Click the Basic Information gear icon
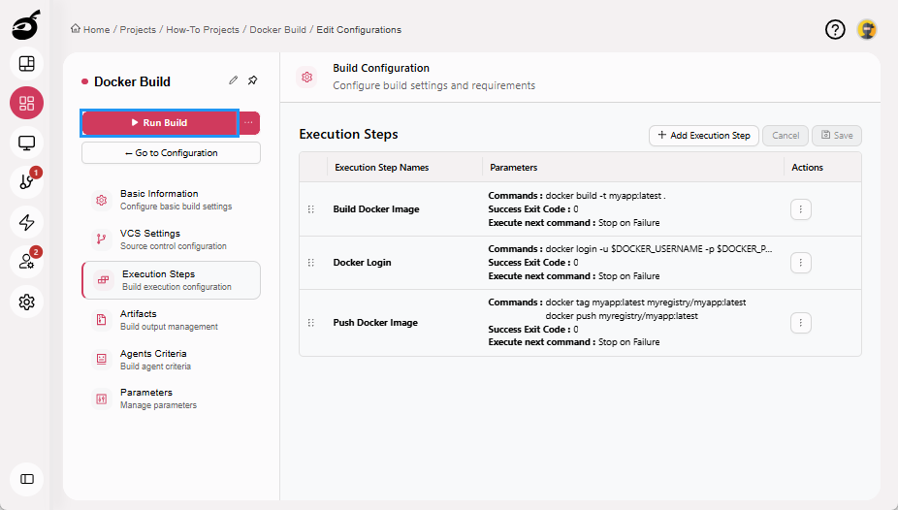Screen dimensions: 898x510 [x=102, y=200]
